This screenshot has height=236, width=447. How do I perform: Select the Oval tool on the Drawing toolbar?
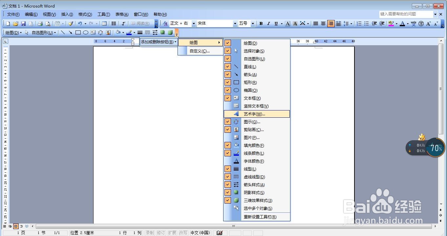point(86,32)
